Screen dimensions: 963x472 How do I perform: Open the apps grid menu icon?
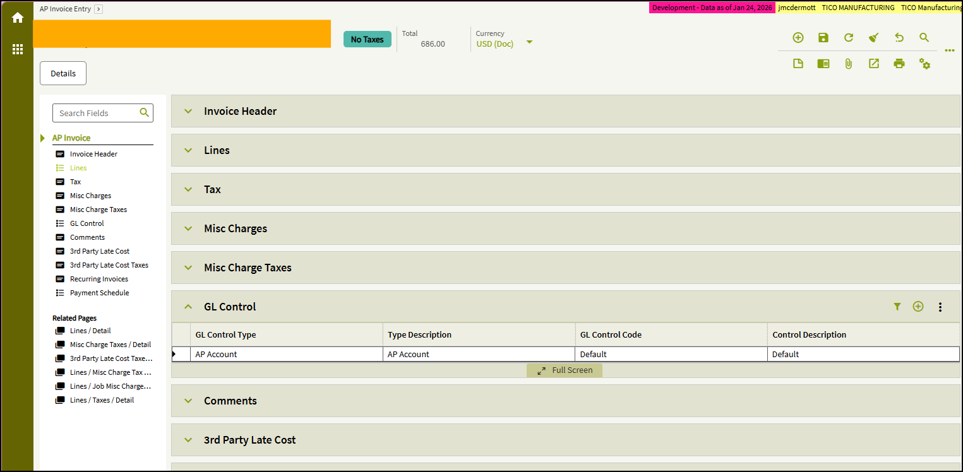[x=18, y=49]
